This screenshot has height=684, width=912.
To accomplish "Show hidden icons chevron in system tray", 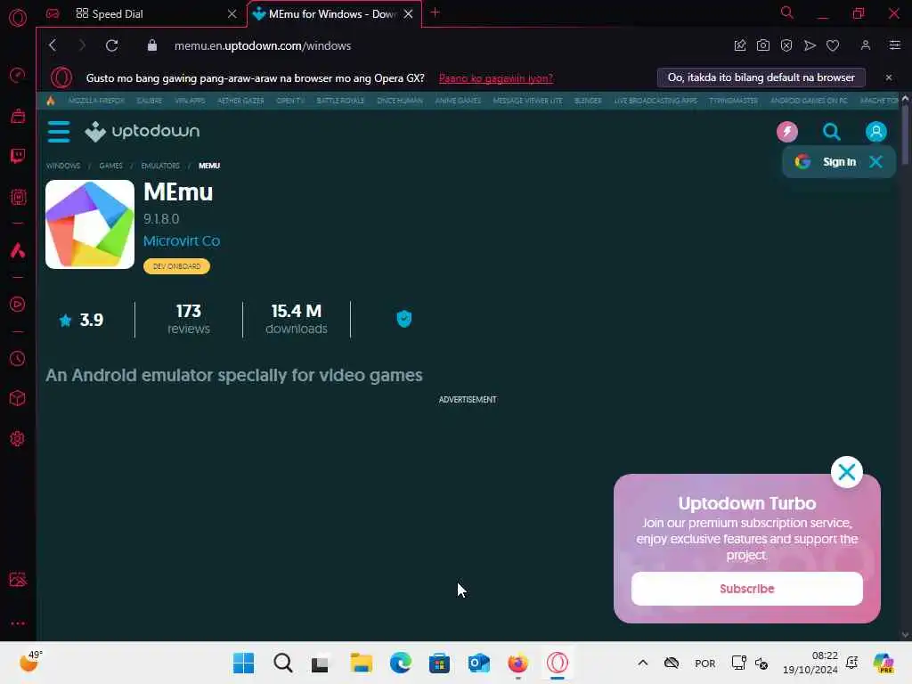I will [643, 663].
